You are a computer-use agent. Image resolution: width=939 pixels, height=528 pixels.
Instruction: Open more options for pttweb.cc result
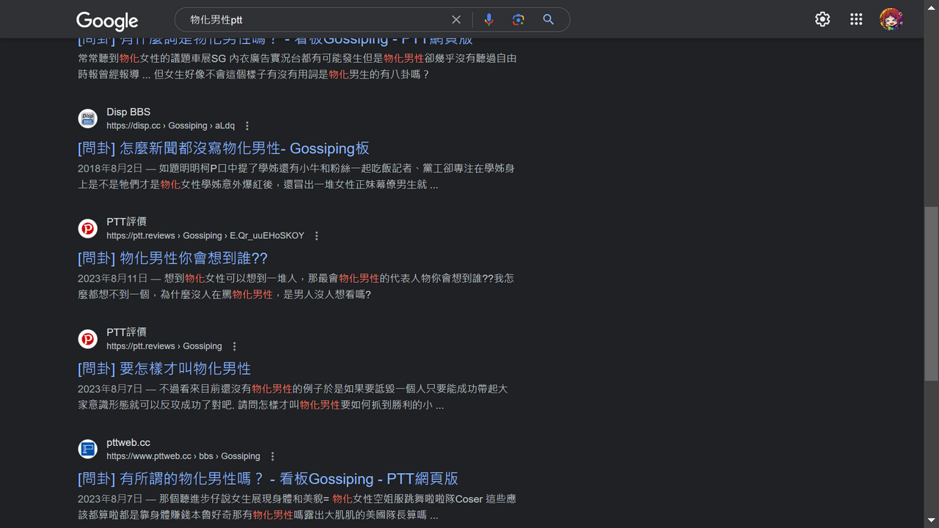coord(273,456)
